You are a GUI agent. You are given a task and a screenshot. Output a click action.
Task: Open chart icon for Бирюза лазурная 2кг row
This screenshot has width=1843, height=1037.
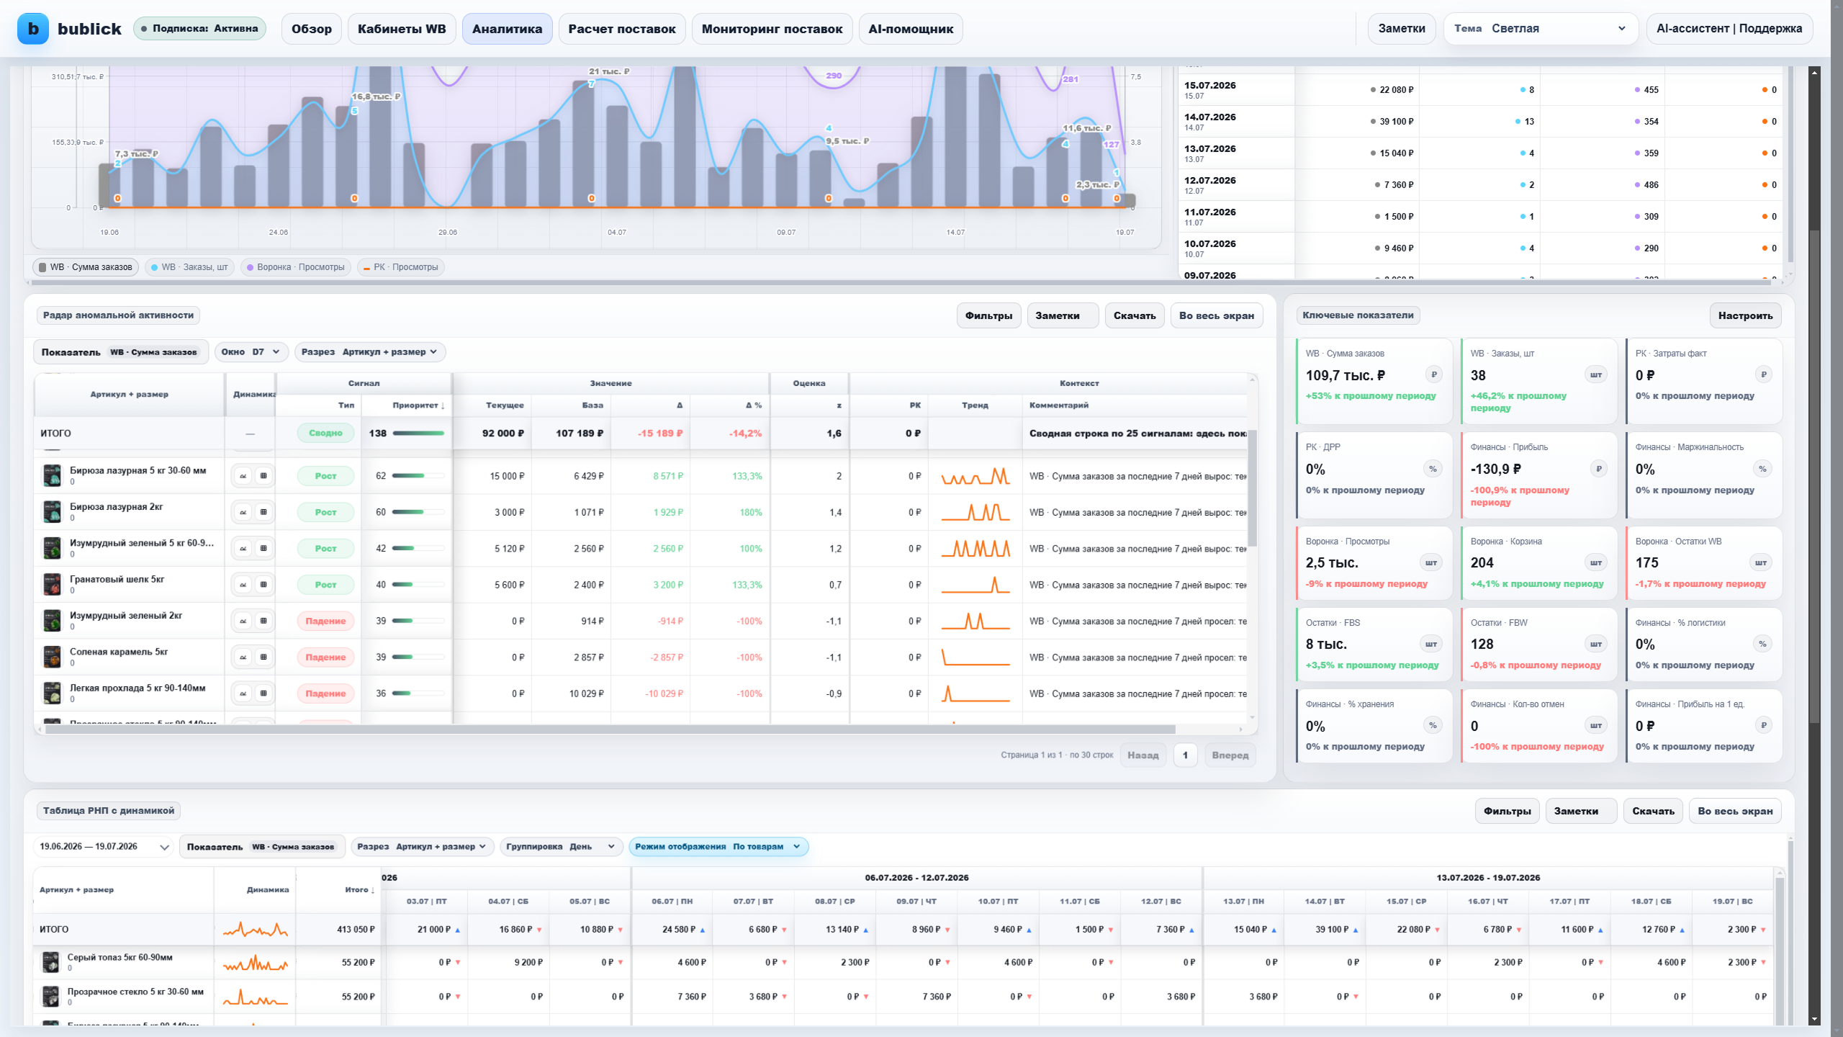pyautogui.click(x=243, y=512)
